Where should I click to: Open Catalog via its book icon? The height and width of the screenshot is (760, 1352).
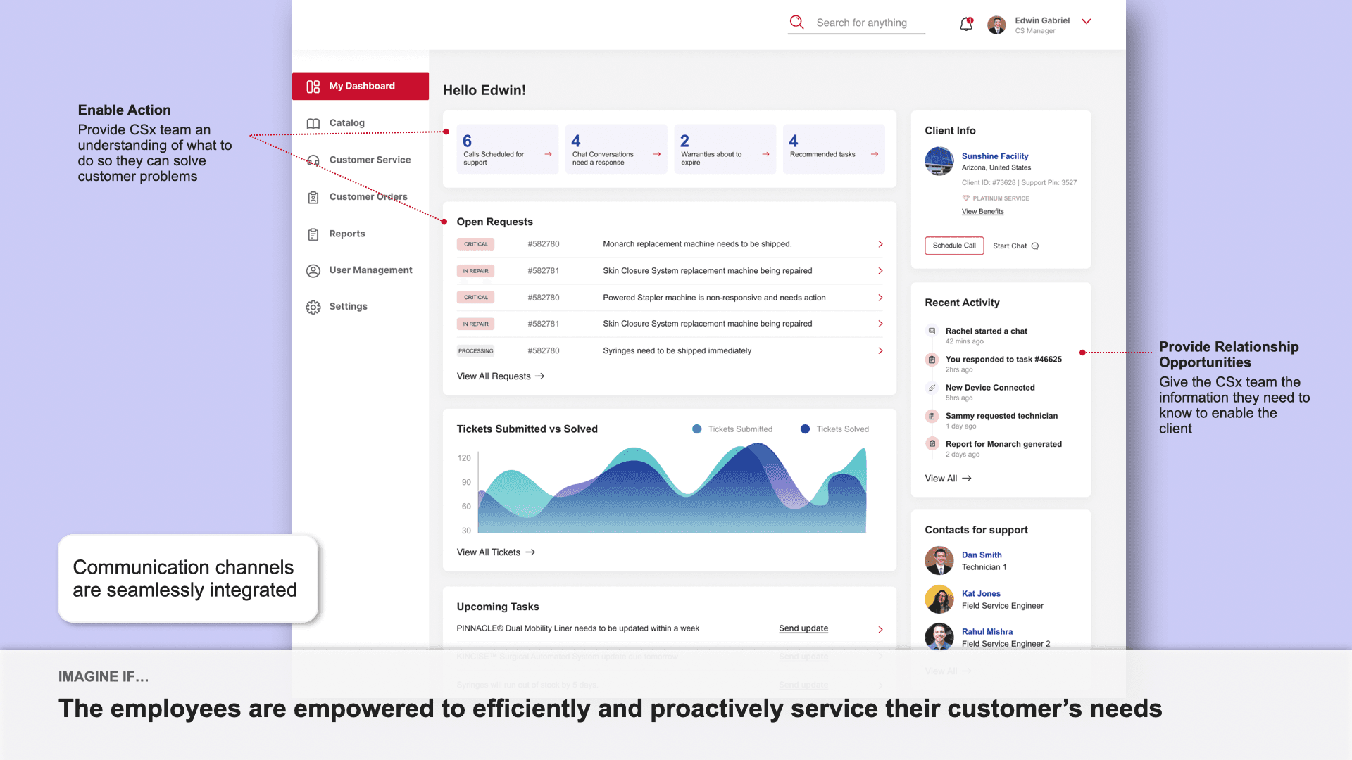[313, 123]
